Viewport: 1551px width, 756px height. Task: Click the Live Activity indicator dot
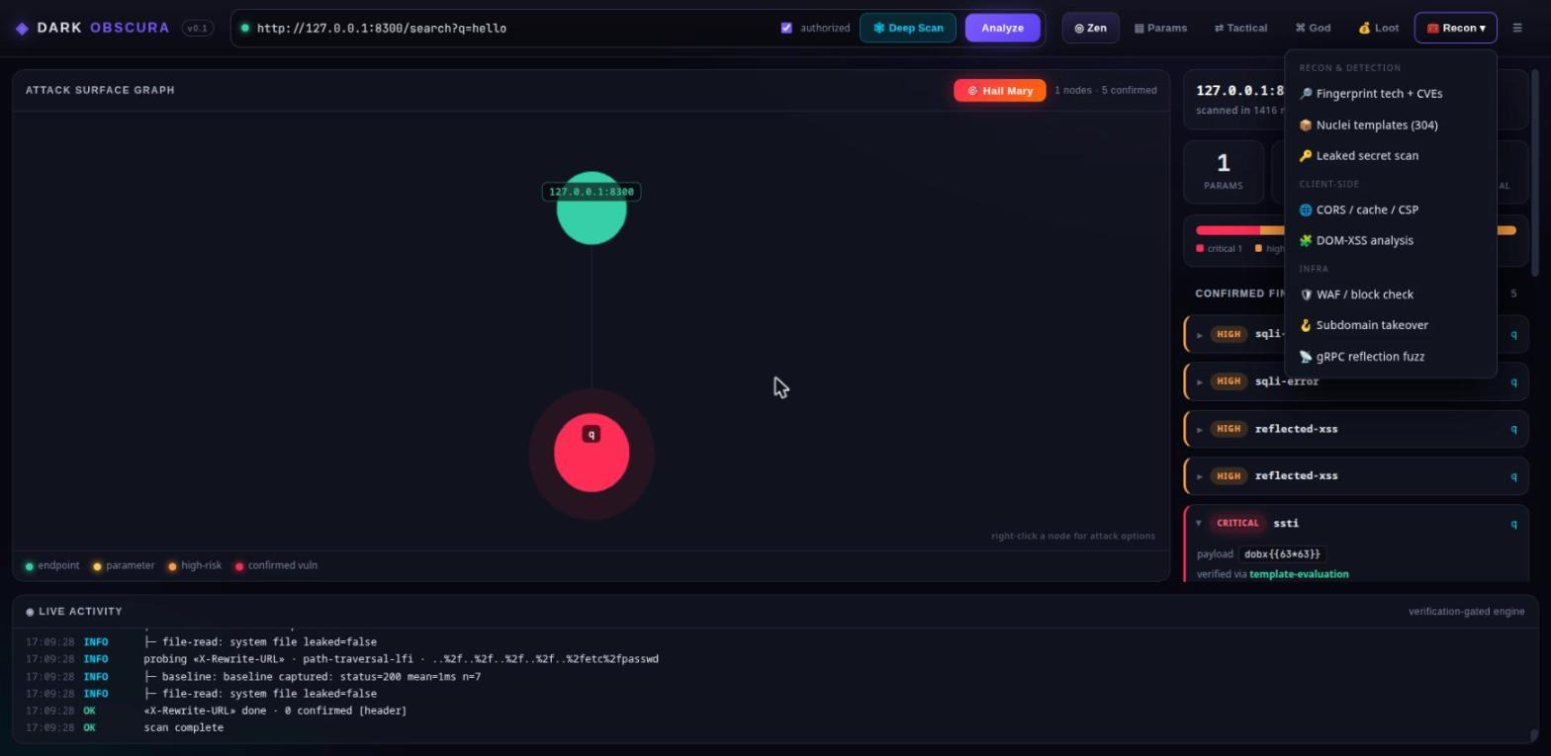tap(30, 612)
